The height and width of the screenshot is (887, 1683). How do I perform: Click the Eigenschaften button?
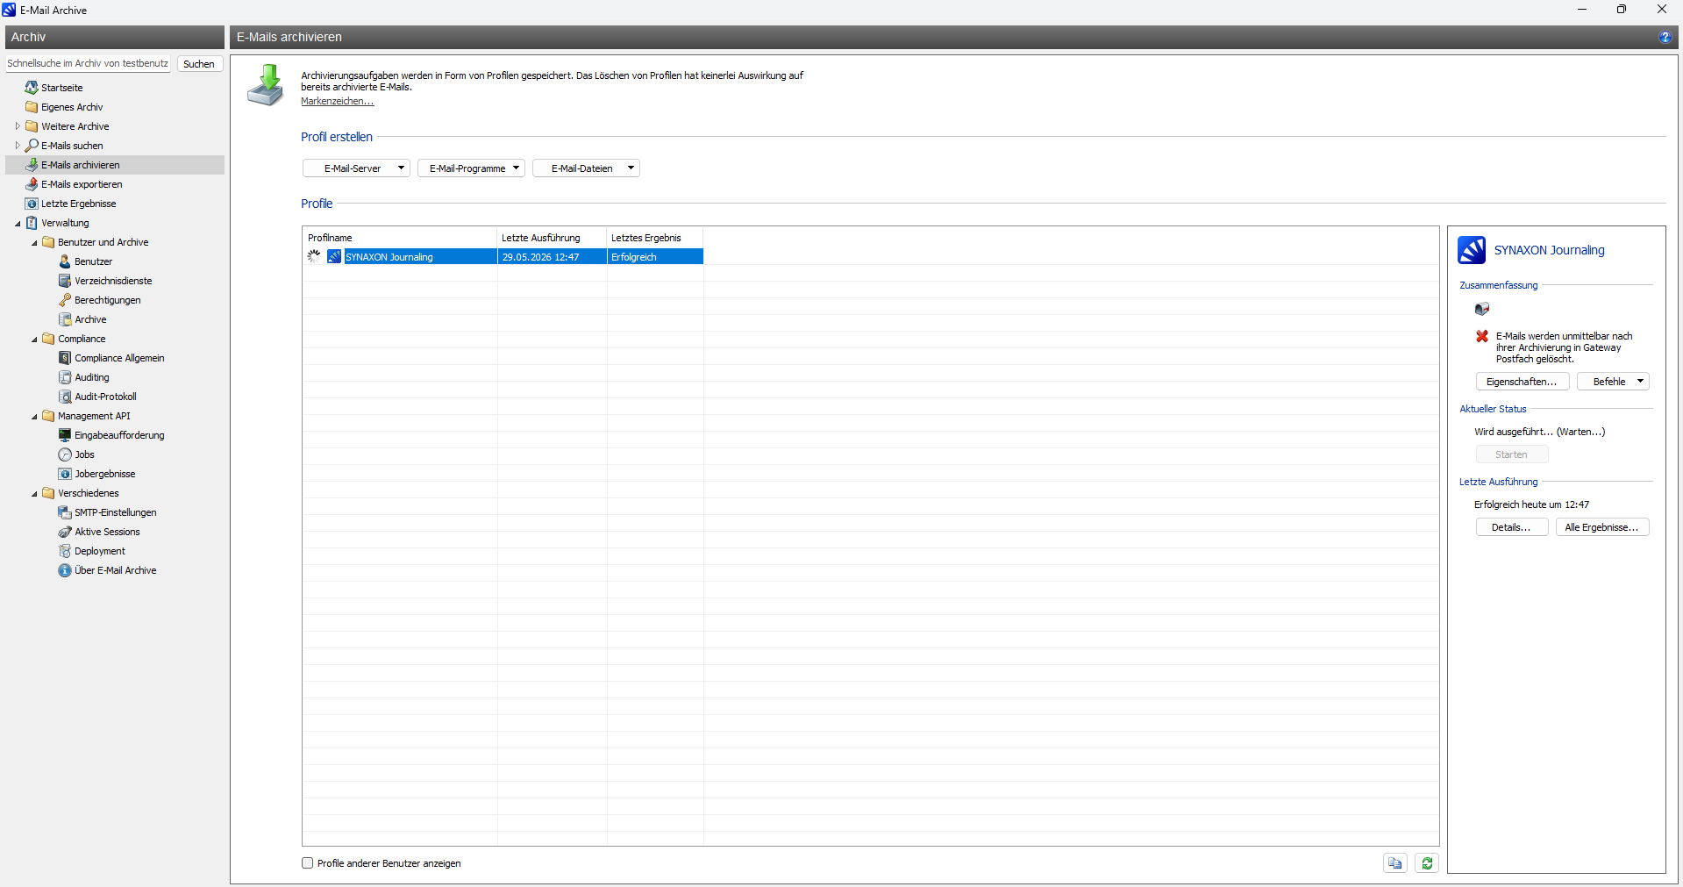coord(1523,382)
